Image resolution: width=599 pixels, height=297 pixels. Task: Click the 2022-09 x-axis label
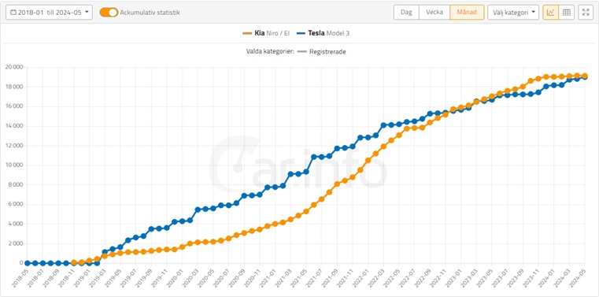point(422,278)
